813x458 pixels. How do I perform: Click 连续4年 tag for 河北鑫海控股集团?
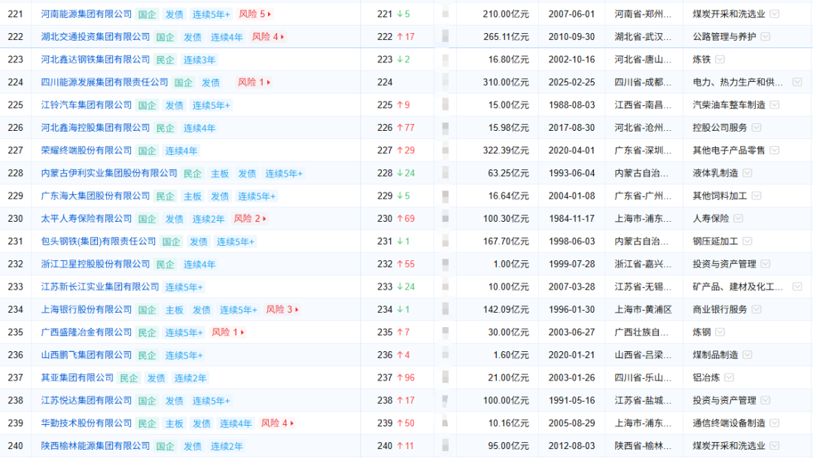199,128
